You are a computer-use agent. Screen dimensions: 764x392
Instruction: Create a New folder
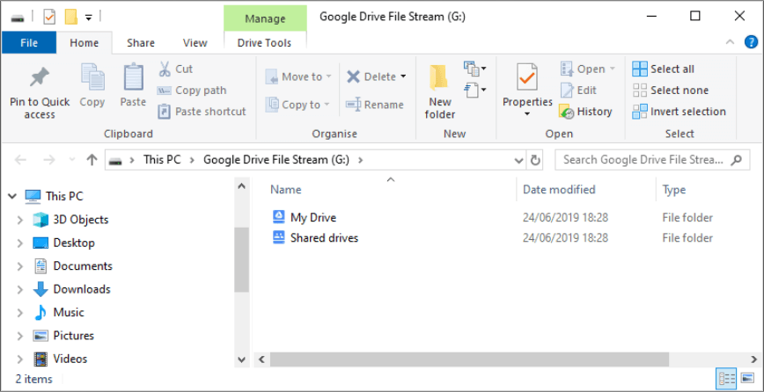(x=439, y=92)
